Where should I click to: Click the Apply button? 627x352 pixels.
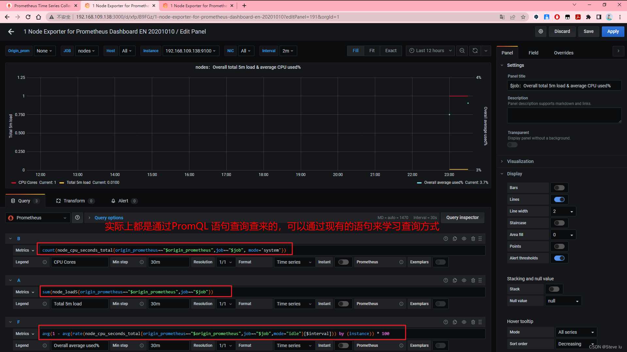click(613, 32)
